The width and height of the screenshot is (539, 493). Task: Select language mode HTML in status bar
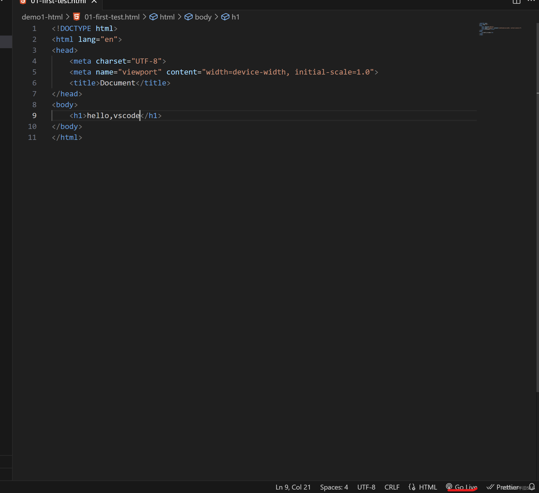click(428, 487)
